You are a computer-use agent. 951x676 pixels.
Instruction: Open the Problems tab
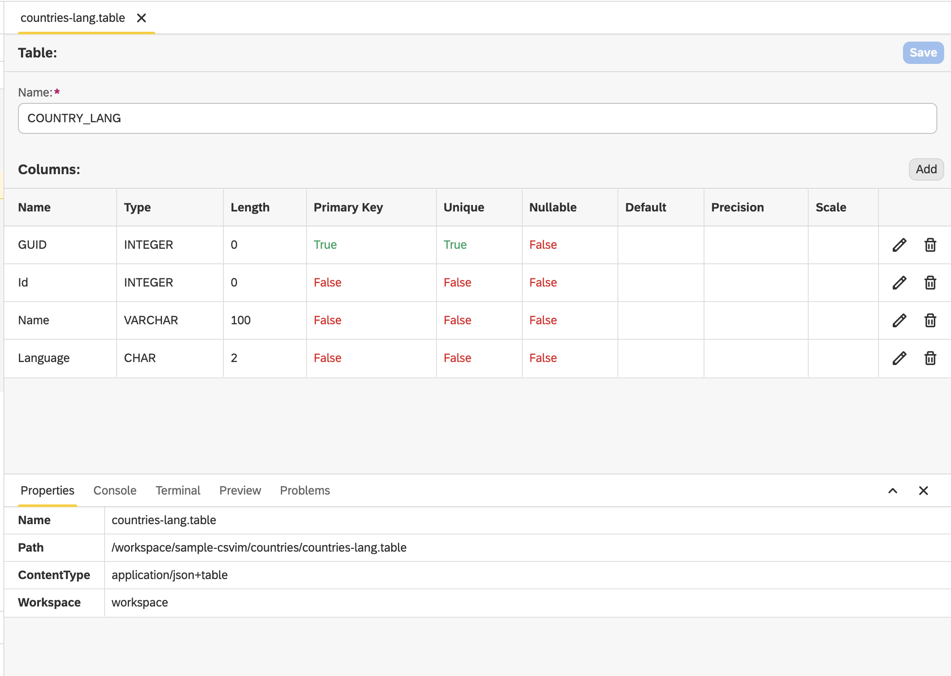(x=305, y=490)
